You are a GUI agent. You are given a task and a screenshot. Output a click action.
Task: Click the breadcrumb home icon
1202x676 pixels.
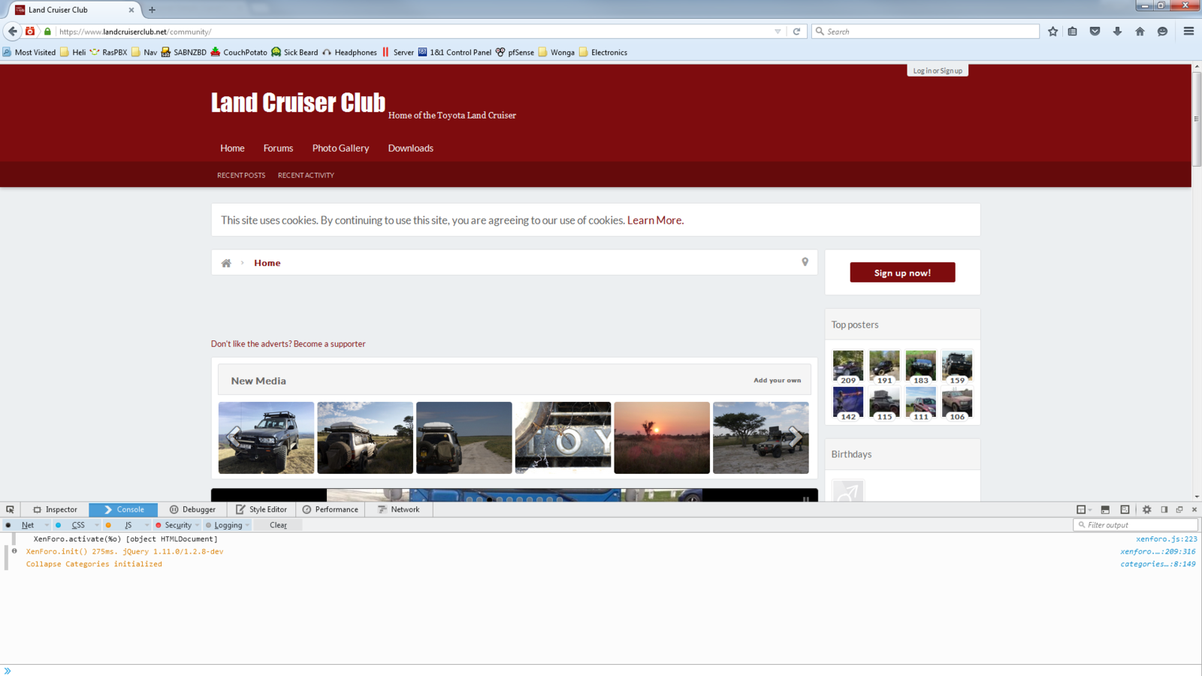(226, 263)
